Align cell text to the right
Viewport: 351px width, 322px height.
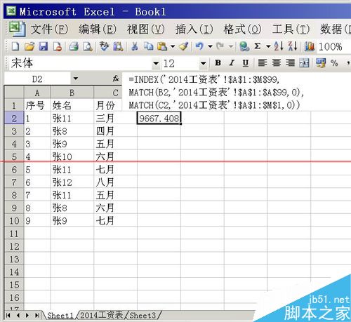coord(290,62)
